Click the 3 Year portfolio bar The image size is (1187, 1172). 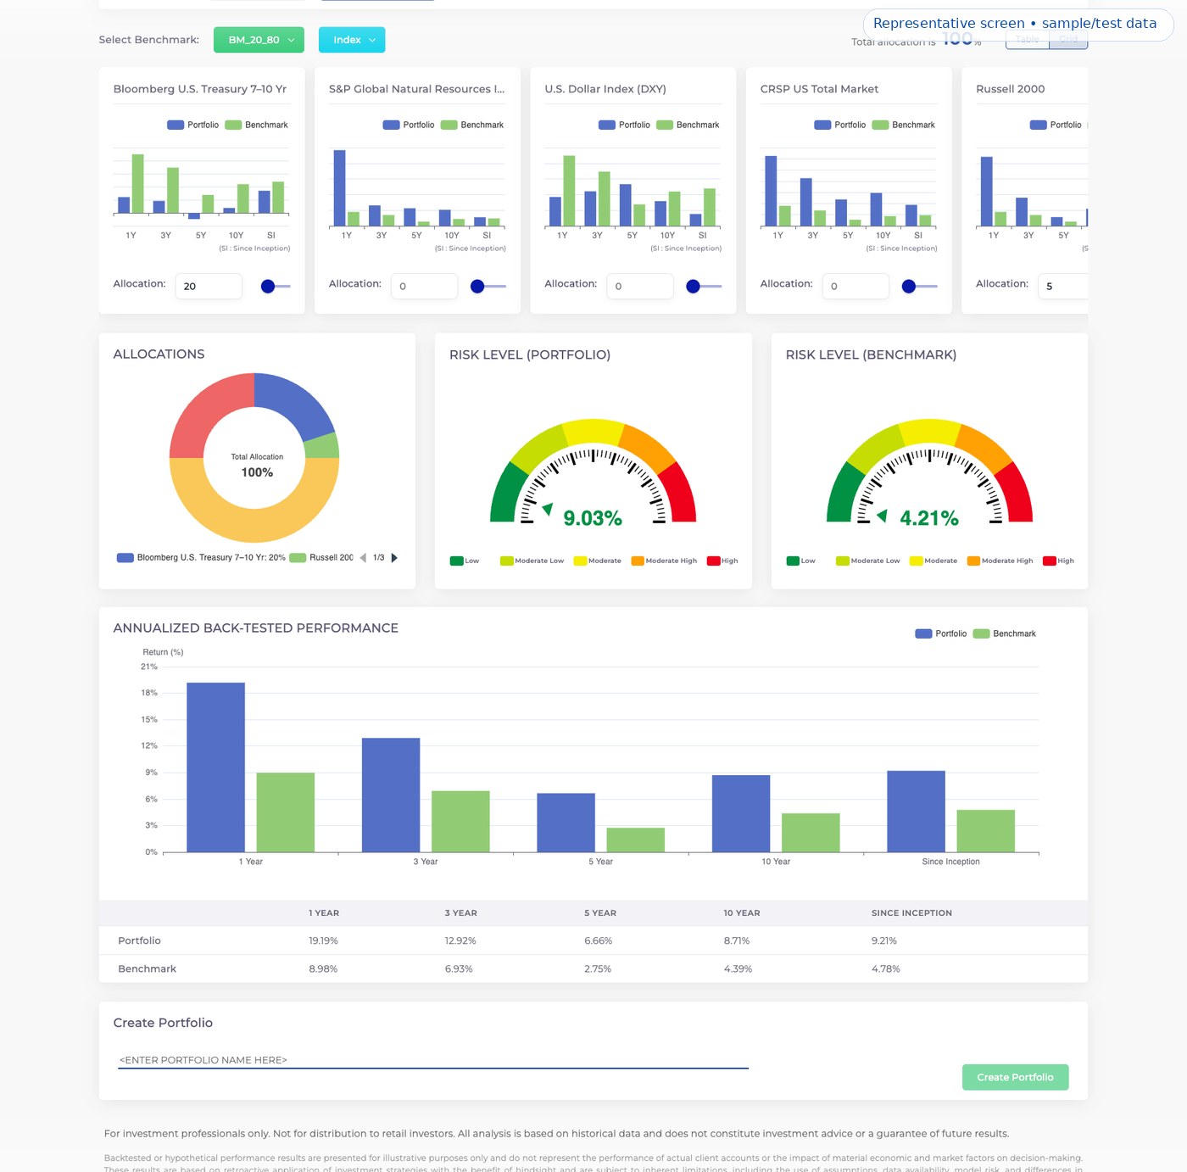391,795
